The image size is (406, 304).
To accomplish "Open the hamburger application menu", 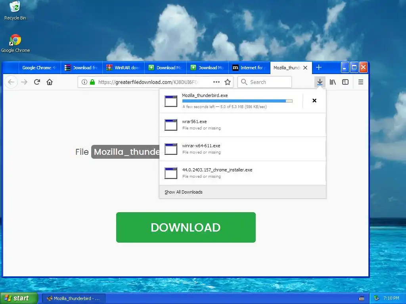I will click(361, 82).
